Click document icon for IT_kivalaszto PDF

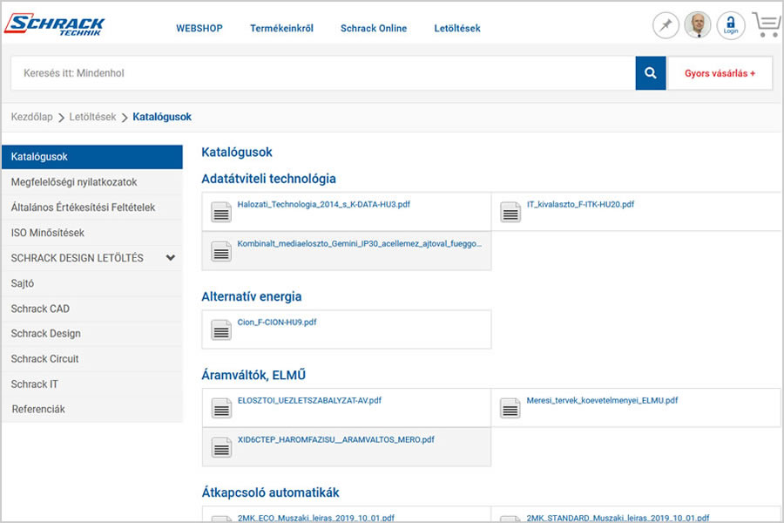pos(510,212)
